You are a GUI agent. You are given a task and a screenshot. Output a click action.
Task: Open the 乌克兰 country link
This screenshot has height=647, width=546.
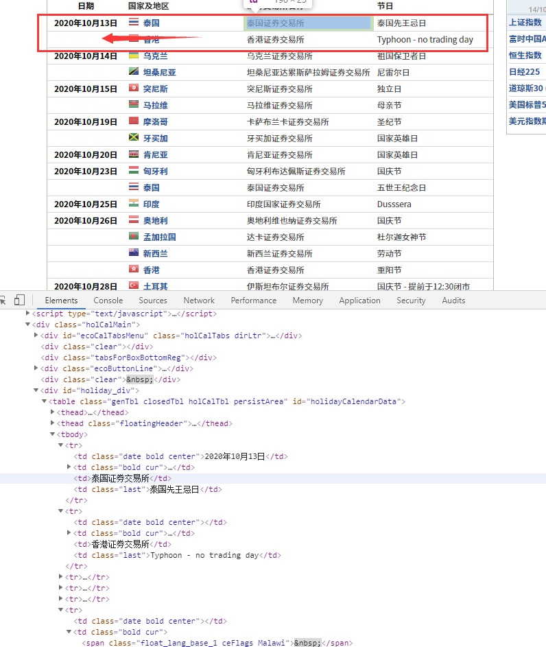(x=156, y=56)
